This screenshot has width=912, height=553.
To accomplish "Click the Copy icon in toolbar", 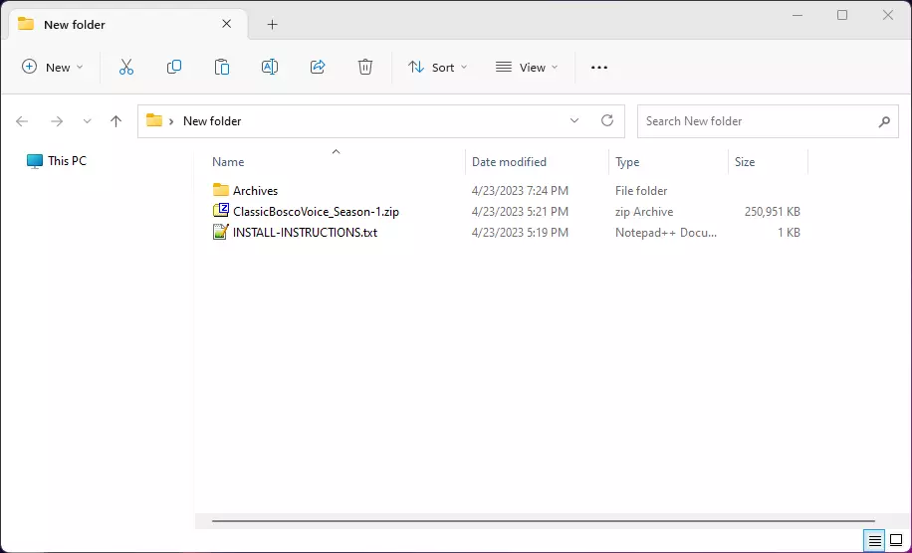I will (174, 67).
